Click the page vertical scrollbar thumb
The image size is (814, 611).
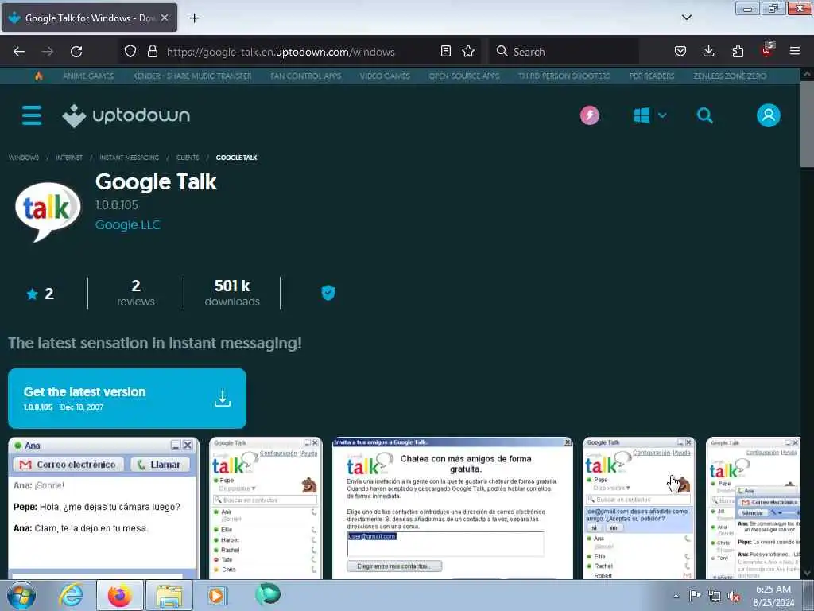click(x=808, y=123)
